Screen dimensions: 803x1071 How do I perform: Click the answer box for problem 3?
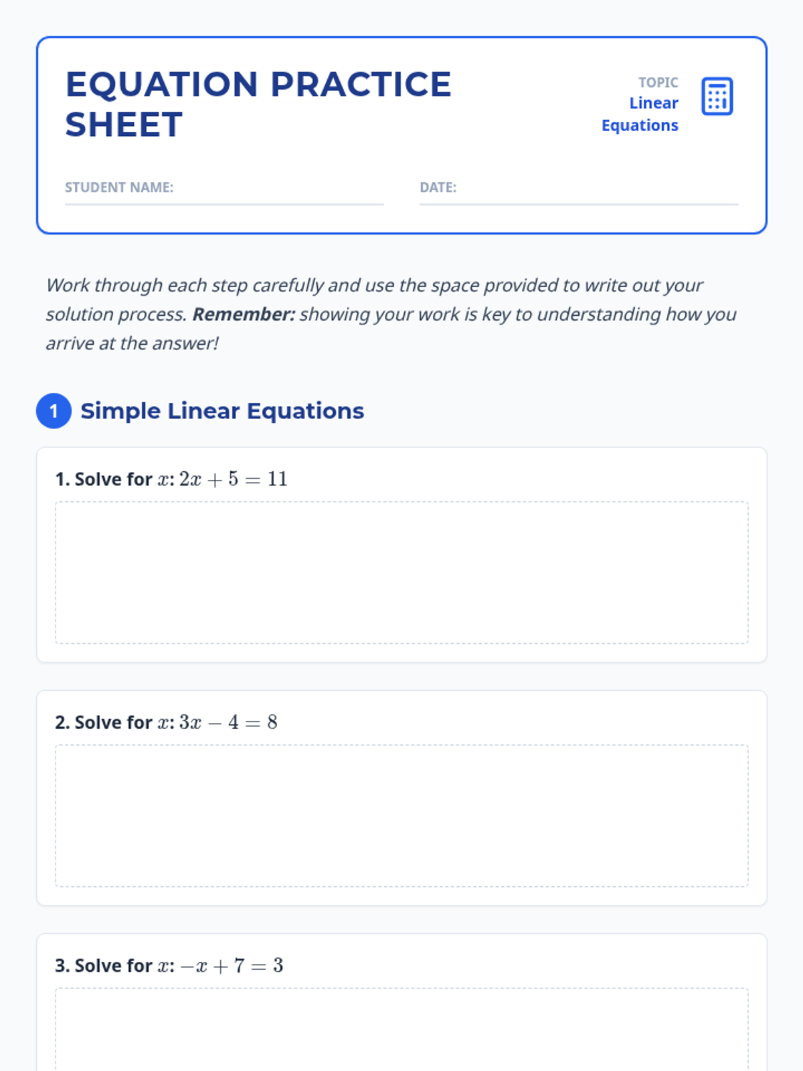coord(401,1031)
